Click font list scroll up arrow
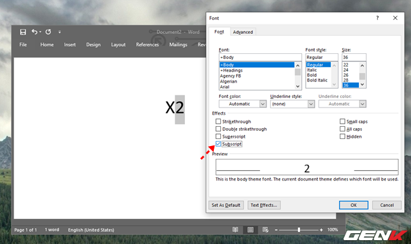The image size is (411, 244). point(298,65)
